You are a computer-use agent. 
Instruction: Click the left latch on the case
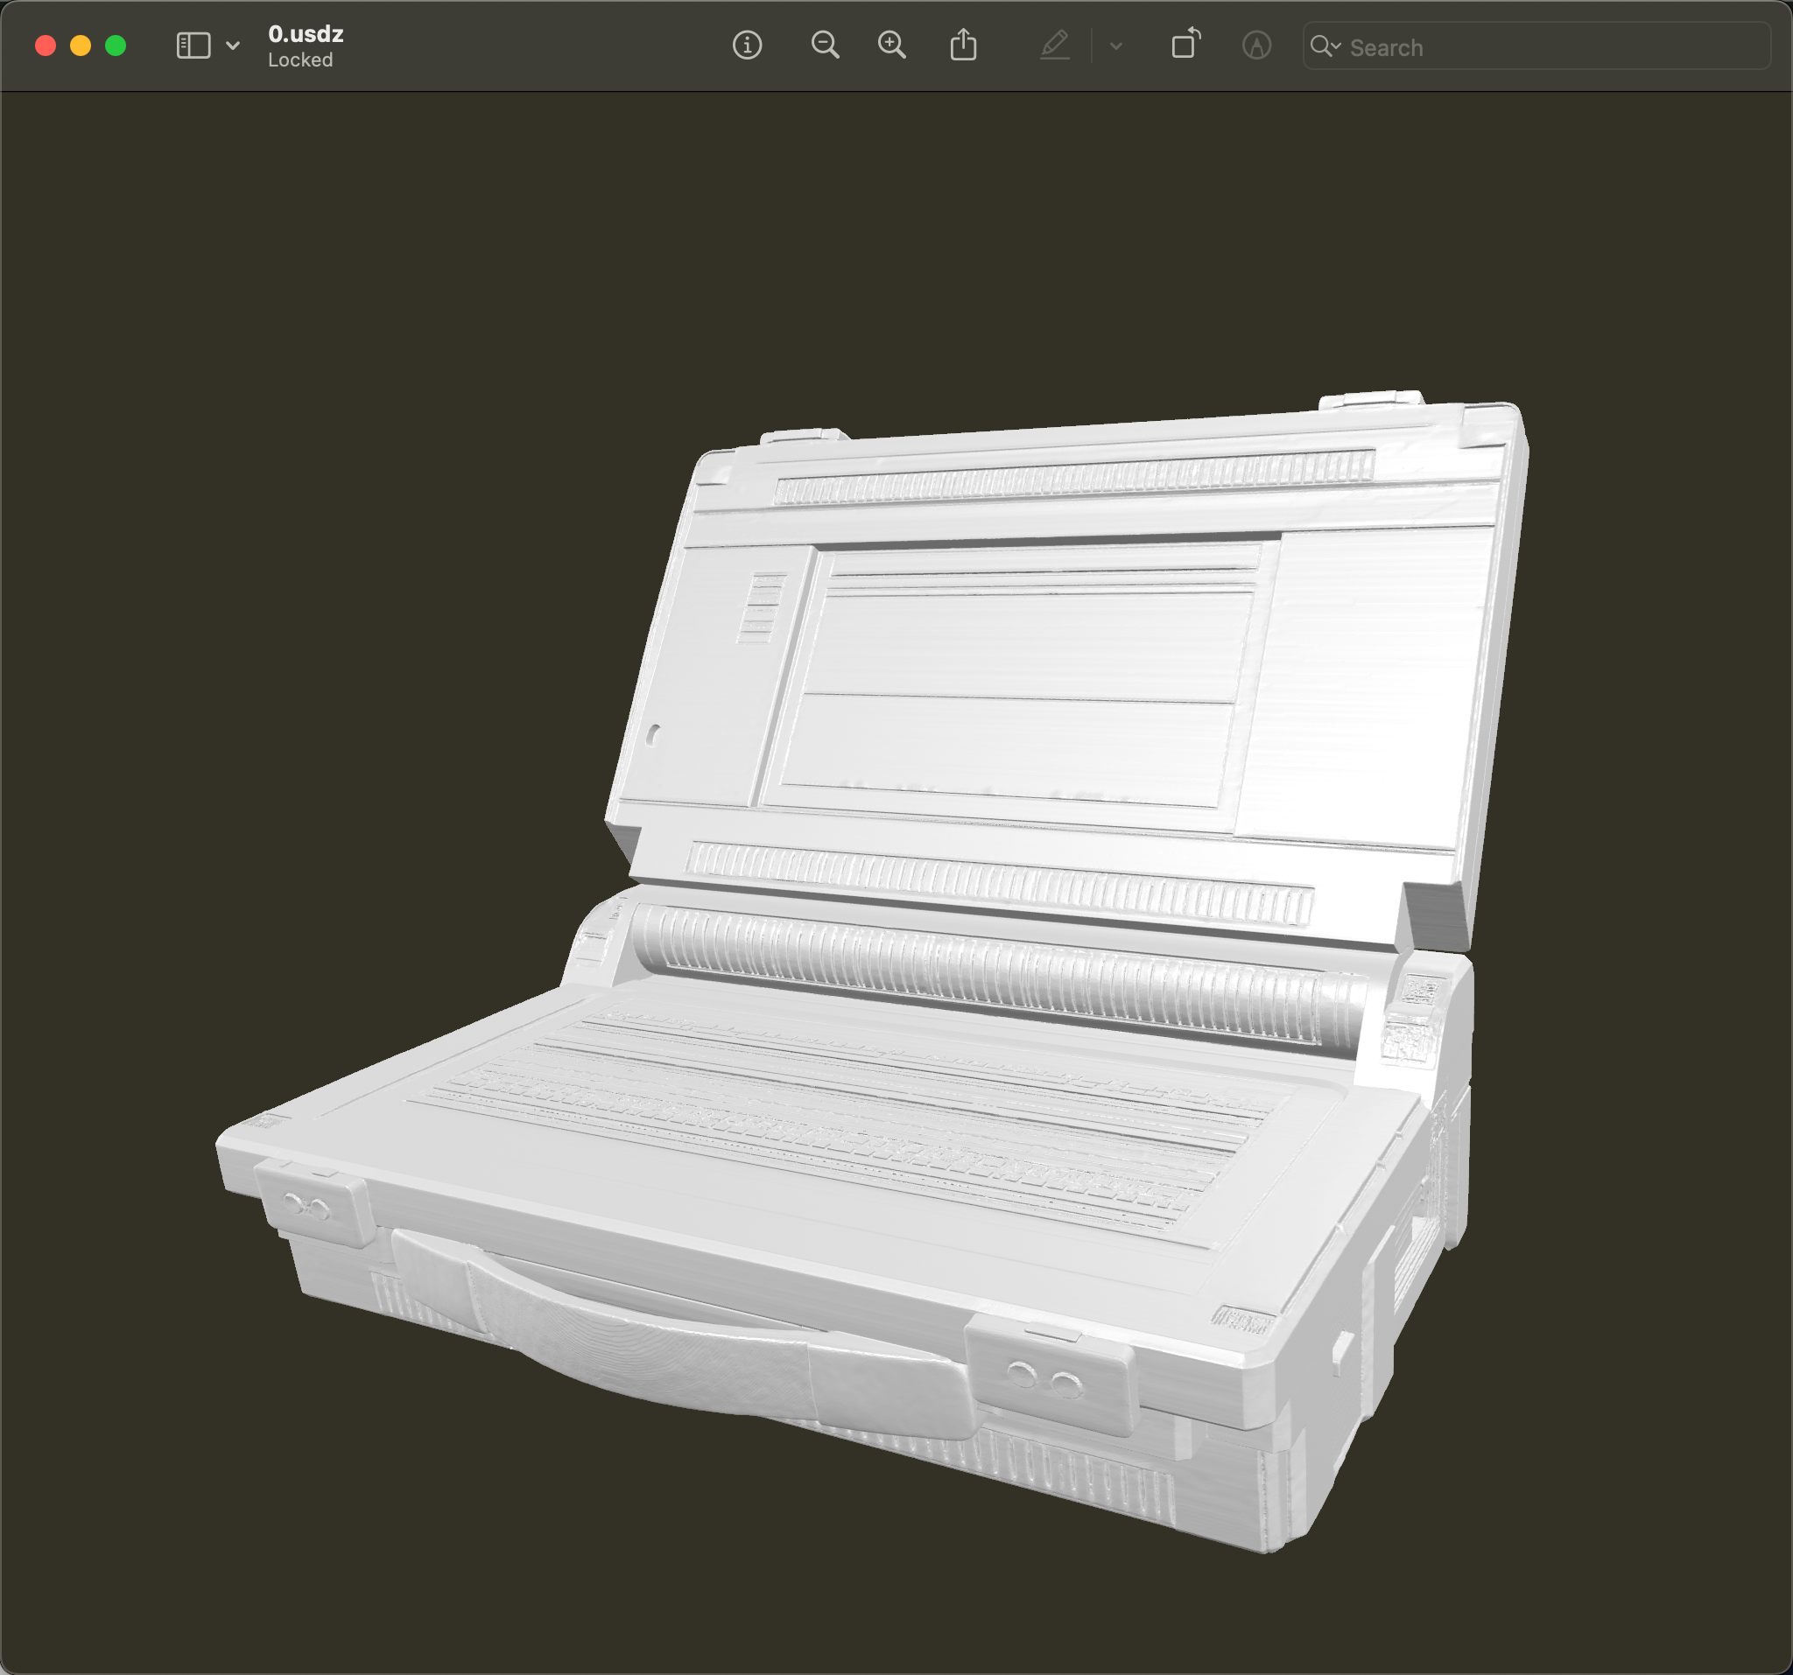pos(311,1205)
